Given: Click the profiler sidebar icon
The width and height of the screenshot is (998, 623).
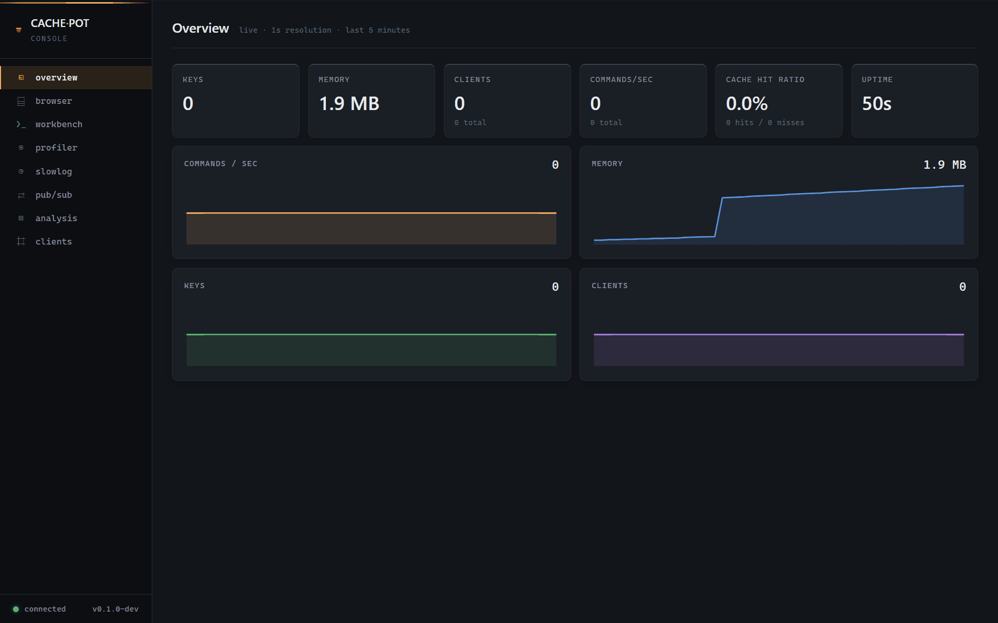Looking at the screenshot, I should (21, 148).
